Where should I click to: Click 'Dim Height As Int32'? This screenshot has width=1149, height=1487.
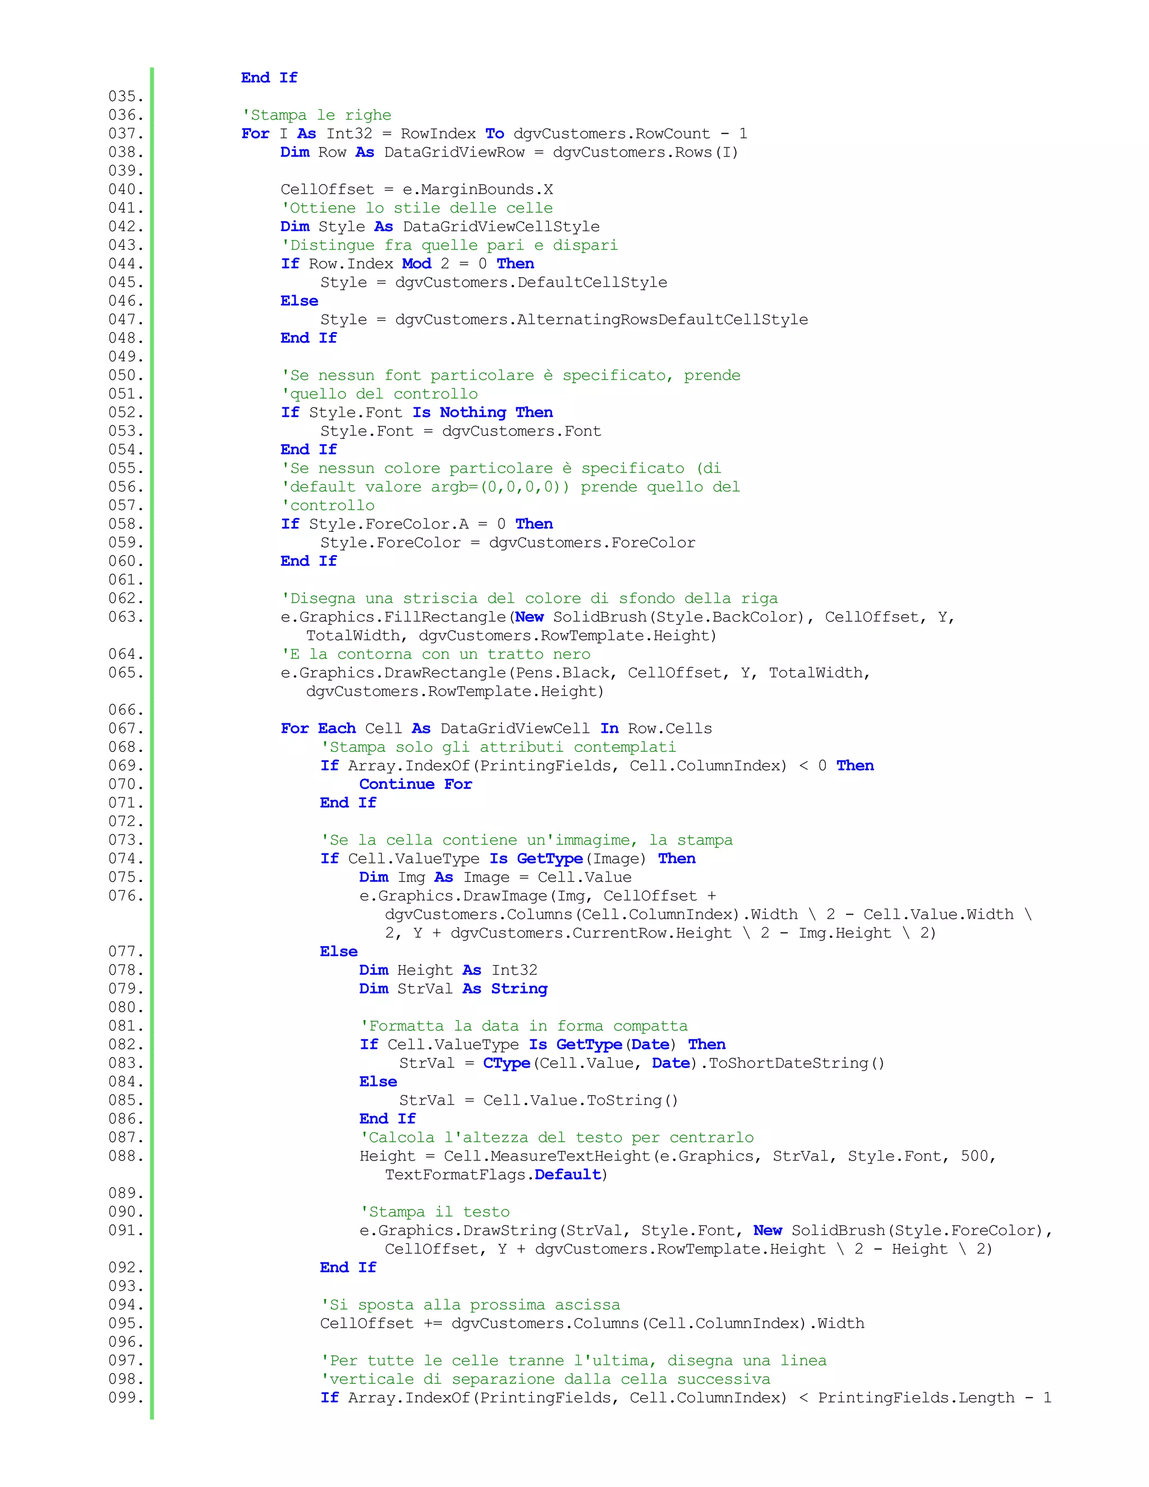449,970
